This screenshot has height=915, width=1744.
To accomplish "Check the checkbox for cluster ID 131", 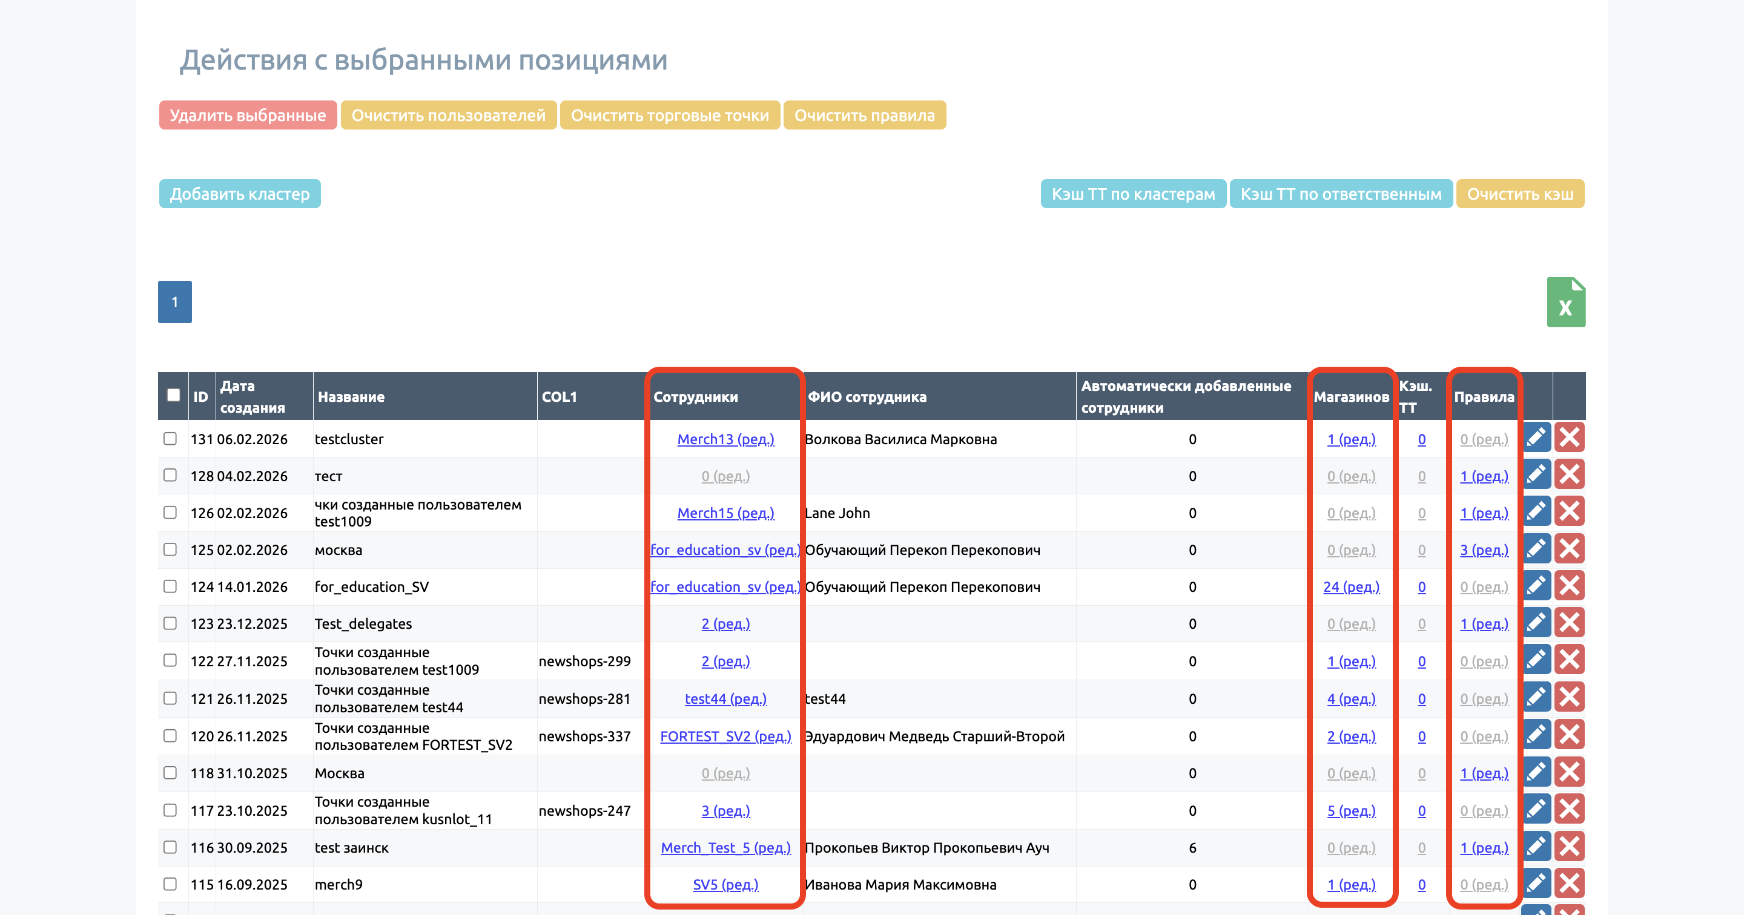I will (x=170, y=439).
